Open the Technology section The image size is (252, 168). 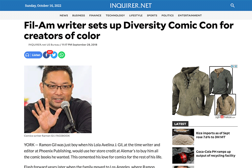[x=115, y=15]
